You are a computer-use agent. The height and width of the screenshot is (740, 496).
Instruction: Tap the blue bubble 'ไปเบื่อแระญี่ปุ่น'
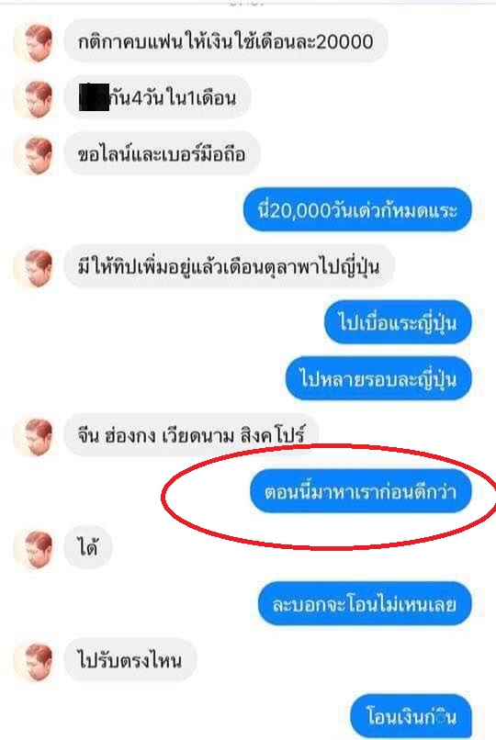coord(398,322)
